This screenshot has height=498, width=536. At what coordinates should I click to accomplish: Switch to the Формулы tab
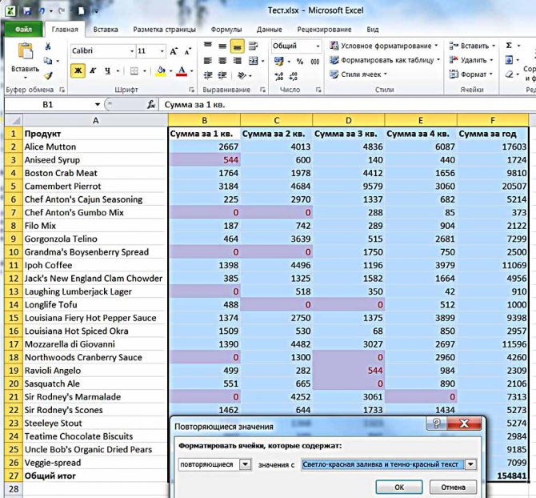click(226, 30)
